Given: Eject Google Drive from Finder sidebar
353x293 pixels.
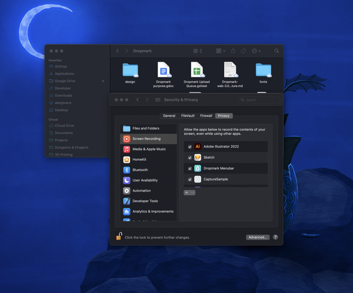Looking at the screenshot, I should click(x=104, y=80).
